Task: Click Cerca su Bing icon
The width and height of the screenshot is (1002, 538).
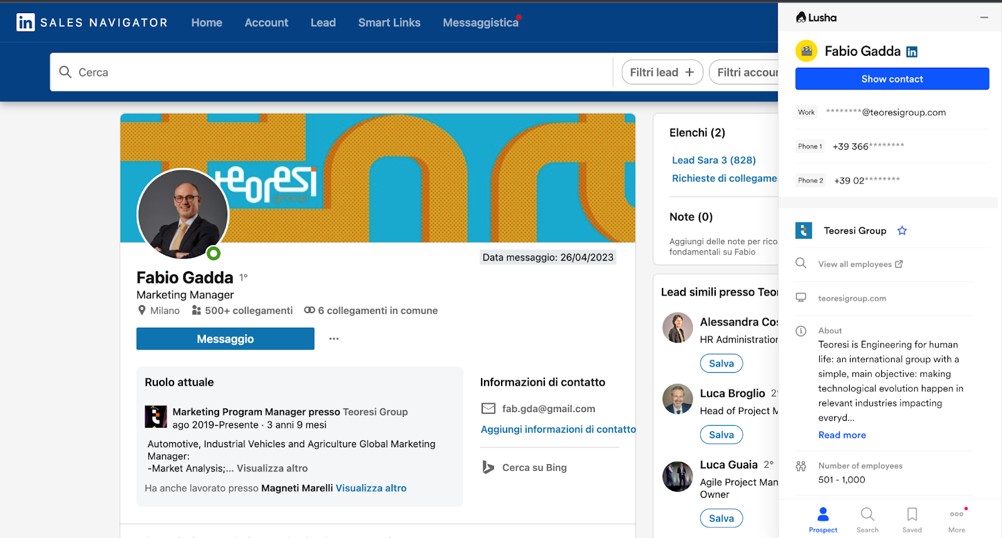Action: coord(488,467)
